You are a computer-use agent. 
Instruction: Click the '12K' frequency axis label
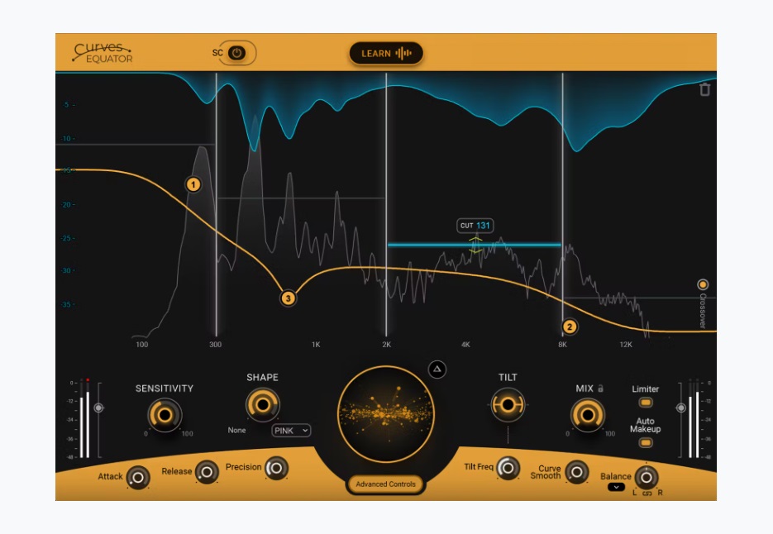[626, 345]
